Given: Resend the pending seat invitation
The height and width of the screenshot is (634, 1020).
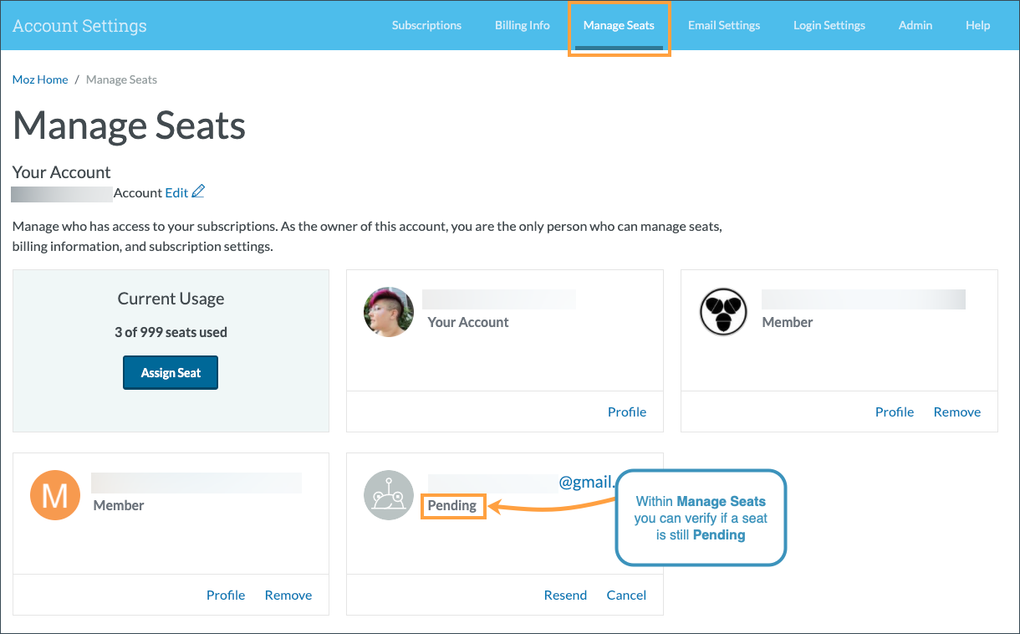Looking at the screenshot, I should 565,594.
